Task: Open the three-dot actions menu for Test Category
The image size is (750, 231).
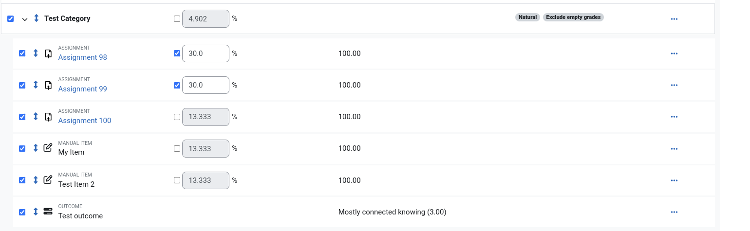Action: coord(675,19)
